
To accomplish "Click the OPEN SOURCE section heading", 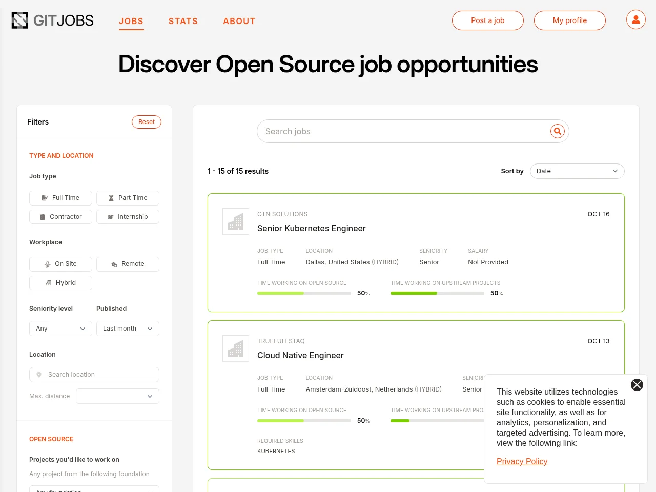I will click(51, 439).
